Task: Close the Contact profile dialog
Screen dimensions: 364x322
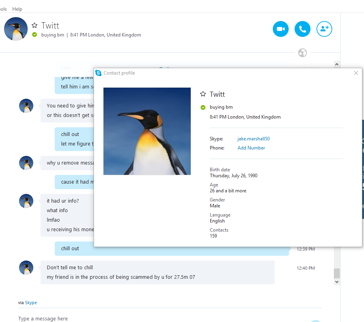Action: 356,73
